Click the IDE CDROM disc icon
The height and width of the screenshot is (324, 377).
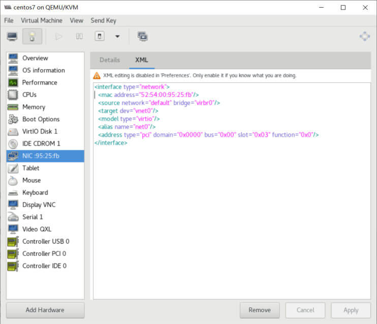click(13, 144)
